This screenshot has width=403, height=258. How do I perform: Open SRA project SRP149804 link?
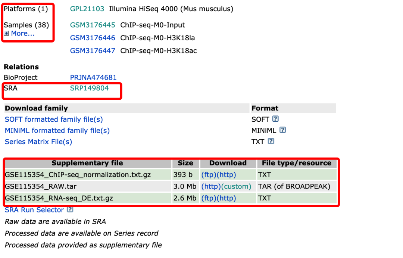[89, 88]
